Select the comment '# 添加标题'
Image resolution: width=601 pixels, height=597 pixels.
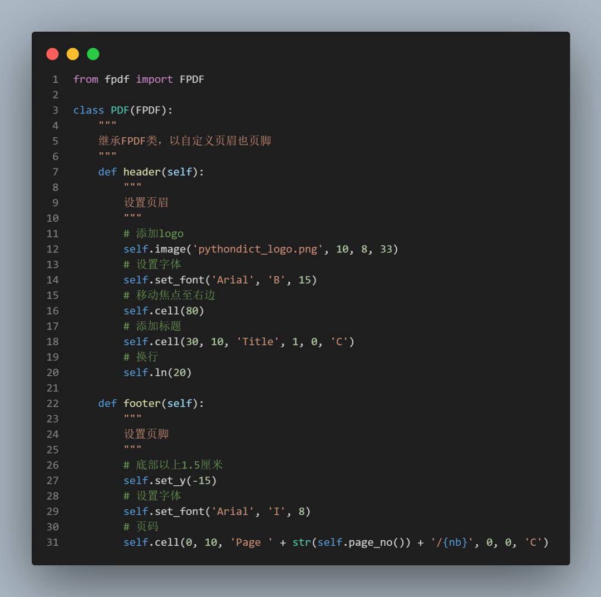point(152,326)
